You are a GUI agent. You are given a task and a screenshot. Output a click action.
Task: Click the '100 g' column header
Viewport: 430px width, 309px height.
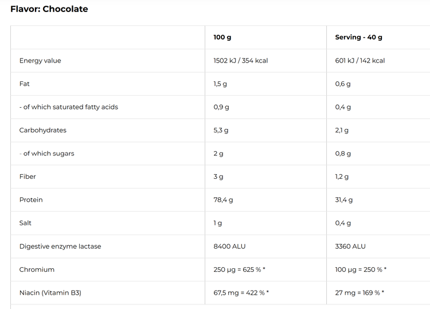tap(222, 37)
